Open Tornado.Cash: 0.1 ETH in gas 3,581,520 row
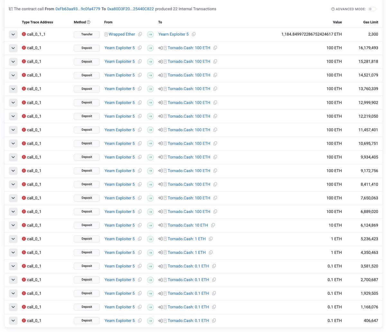 (x=188, y=266)
